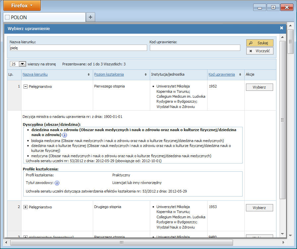This screenshot has height=249, width=297.
Task: Click the horizontal scrollbar left arrow
Action: coord(6,242)
